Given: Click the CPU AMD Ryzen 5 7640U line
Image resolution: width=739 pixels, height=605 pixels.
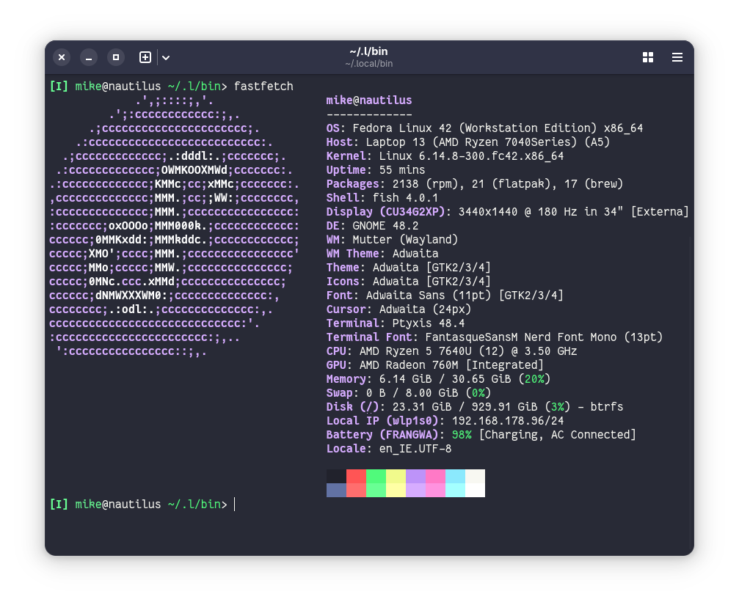Looking at the screenshot, I should tap(451, 351).
